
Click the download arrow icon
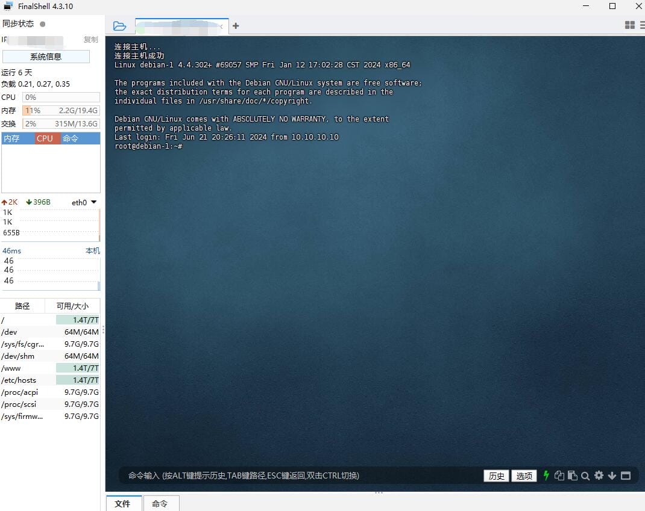pyautogui.click(x=612, y=475)
